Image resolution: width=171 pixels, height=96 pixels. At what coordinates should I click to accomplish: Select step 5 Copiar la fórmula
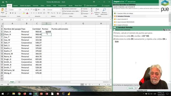coord(122,25)
